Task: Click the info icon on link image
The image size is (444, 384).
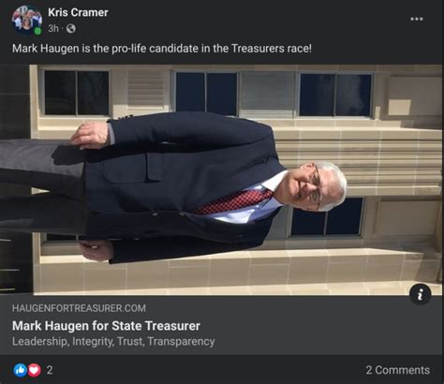Action: pos(421,294)
